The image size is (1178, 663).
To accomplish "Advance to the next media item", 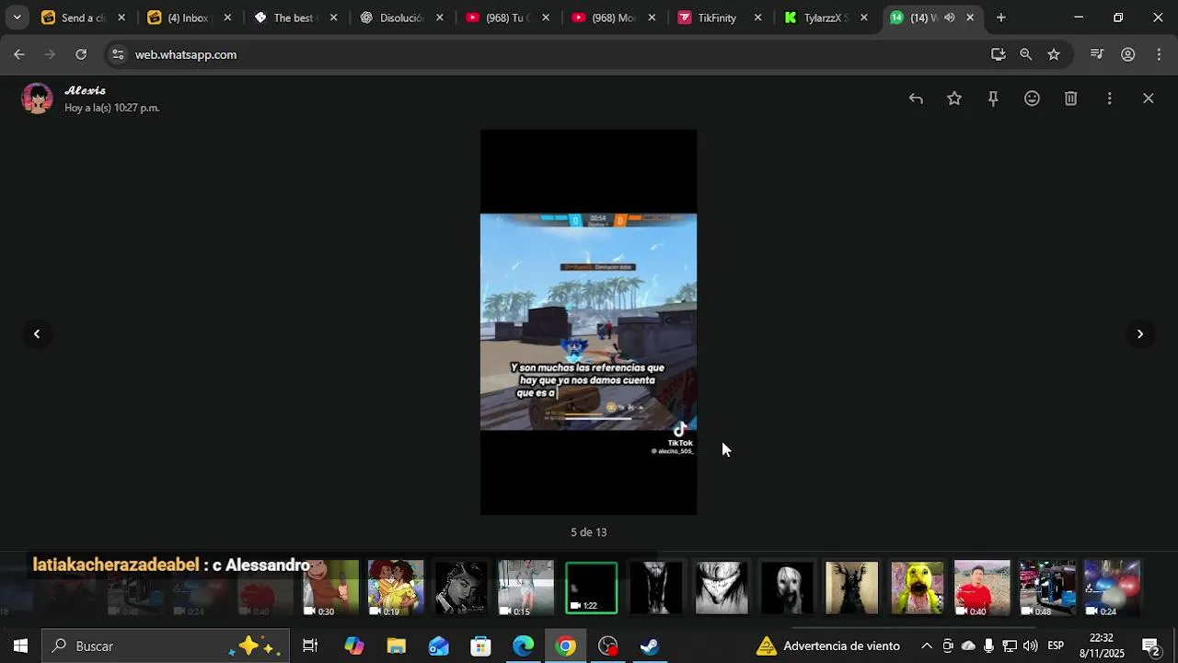I will 1139,334.
